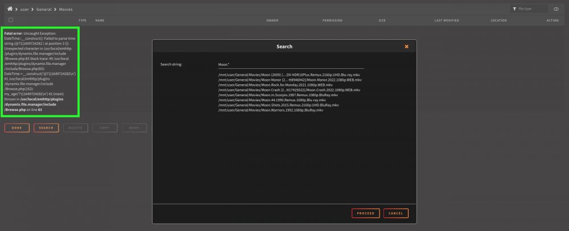Open the 'user' breadcrumb
569x231 pixels.
coord(24,10)
